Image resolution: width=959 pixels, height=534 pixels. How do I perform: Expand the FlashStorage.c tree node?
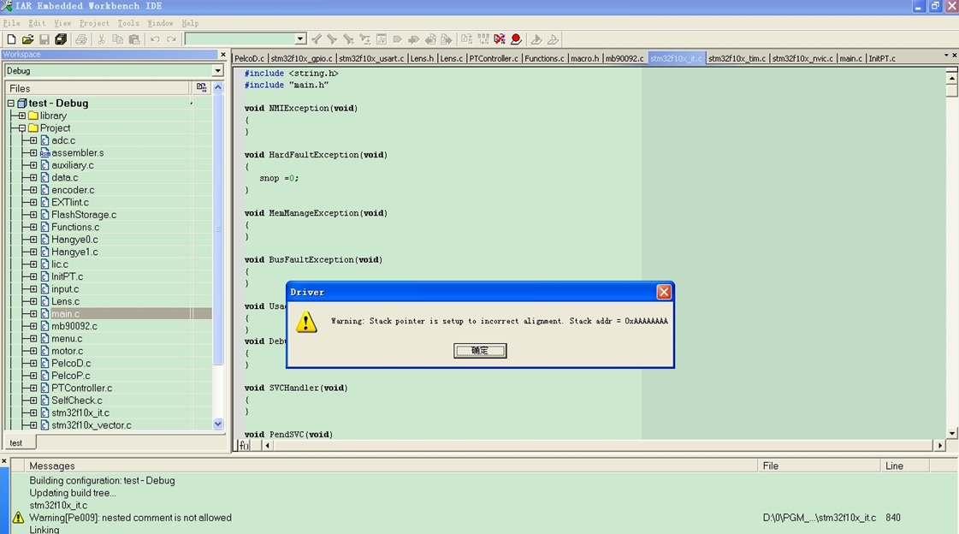[33, 215]
